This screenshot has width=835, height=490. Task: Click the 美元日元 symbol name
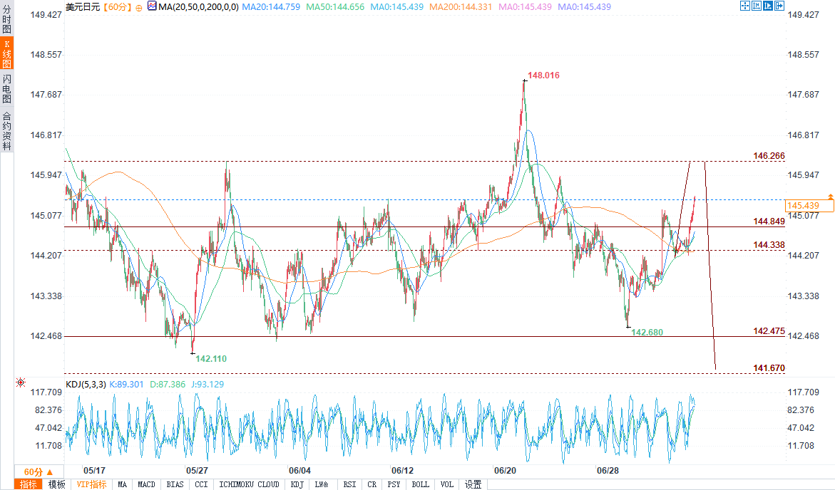click(83, 7)
